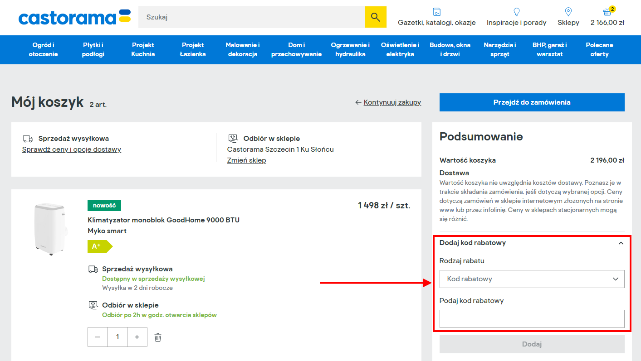Increase quantity with plus button

[x=137, y=337]
